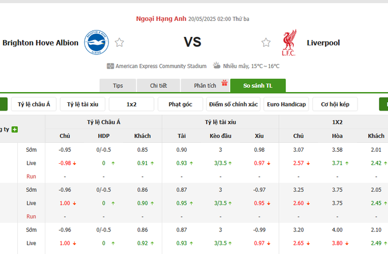The width and height of the screenshot is (388, 254).
Task: Open Điểm số chính xác odds
Action: click(233, 105)
